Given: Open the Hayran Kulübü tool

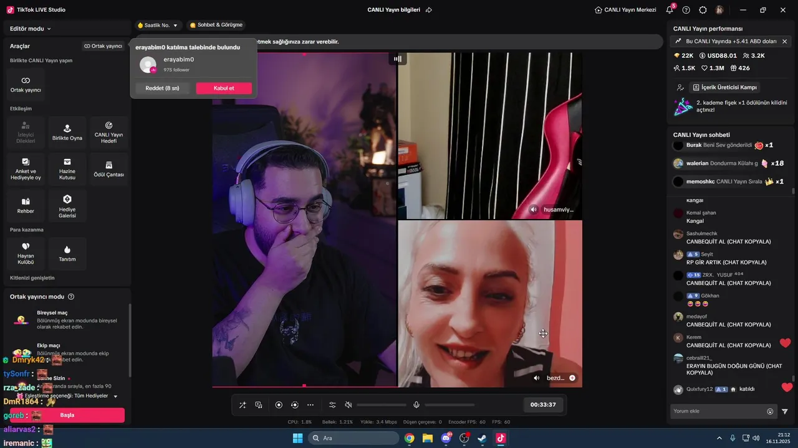Looking at the screenshot, I should (x=26, y=253).
